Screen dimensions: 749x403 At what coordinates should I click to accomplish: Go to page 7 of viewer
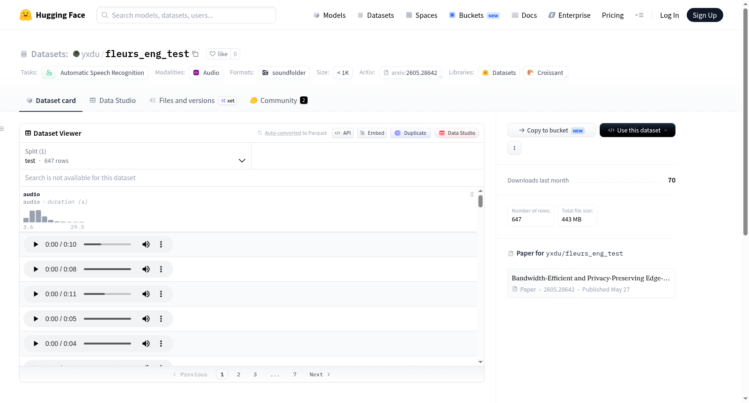(295, 374)
